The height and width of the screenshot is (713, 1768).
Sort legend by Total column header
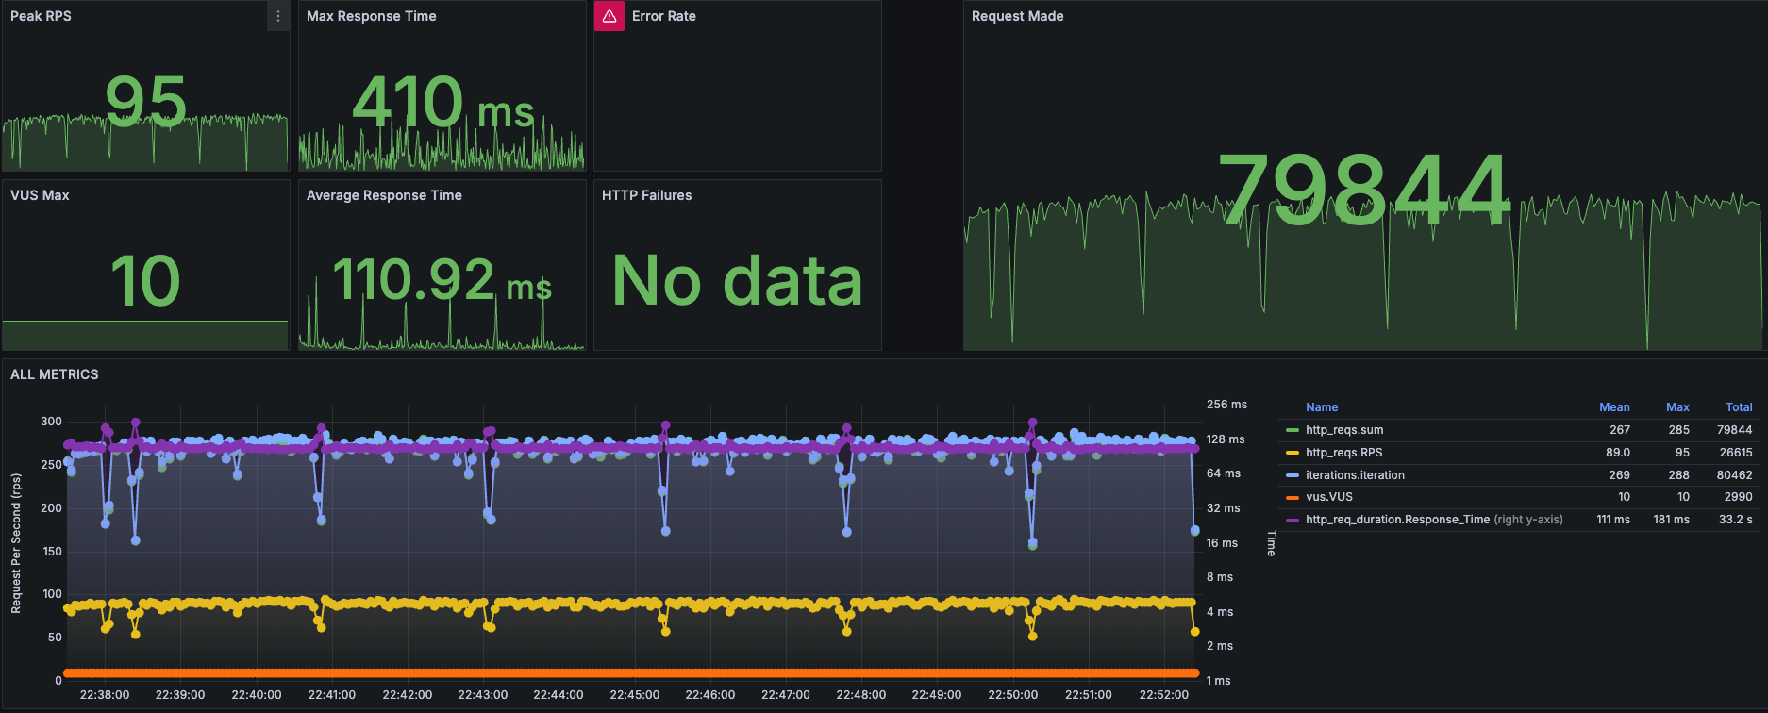coord(1739,407)
